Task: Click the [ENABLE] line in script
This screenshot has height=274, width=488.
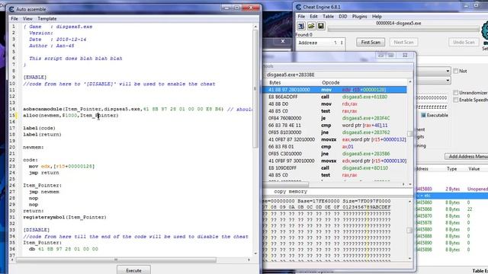Action: 35,78
